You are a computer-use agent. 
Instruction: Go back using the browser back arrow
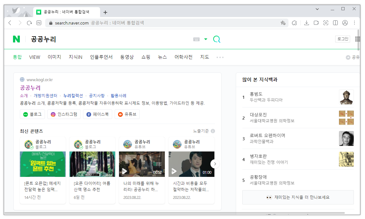(x=10, y=23)
